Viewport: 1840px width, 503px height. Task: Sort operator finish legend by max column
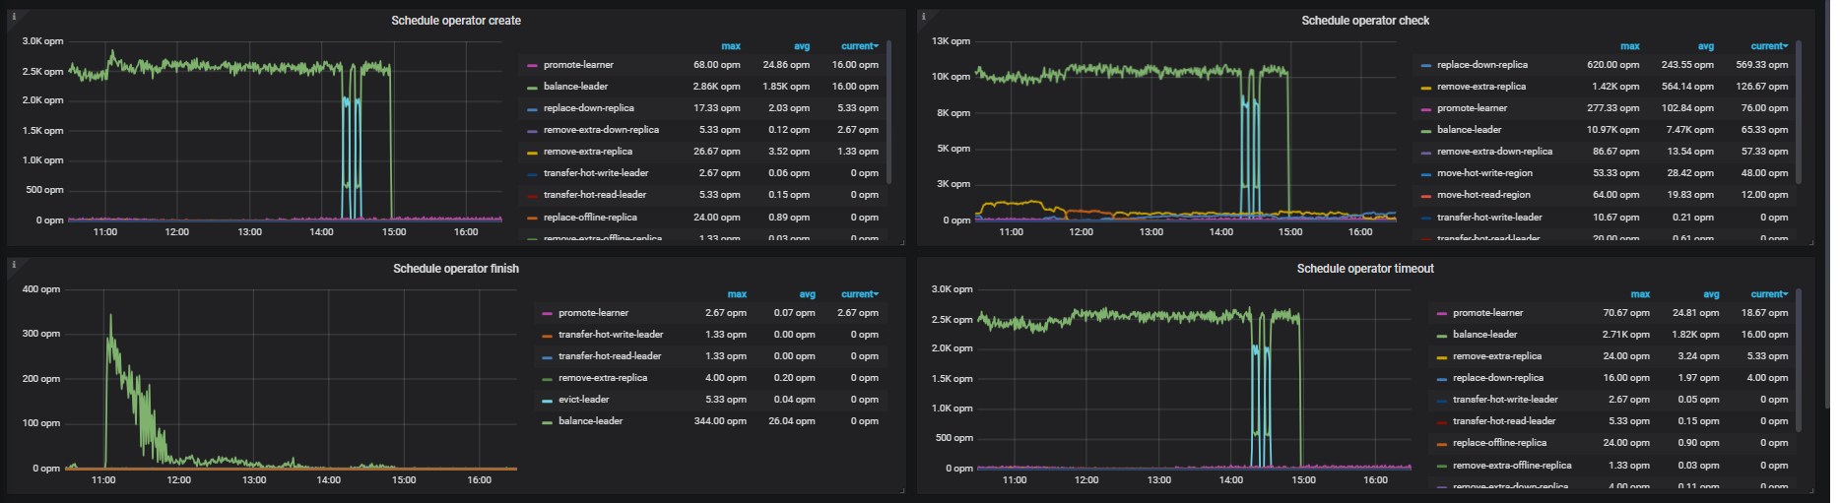tap(737, 294)
